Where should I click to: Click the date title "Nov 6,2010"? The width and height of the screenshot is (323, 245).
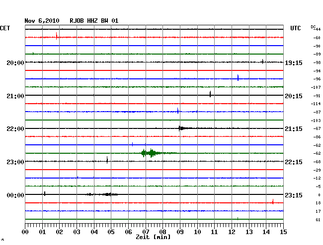[x=42, y=21]
